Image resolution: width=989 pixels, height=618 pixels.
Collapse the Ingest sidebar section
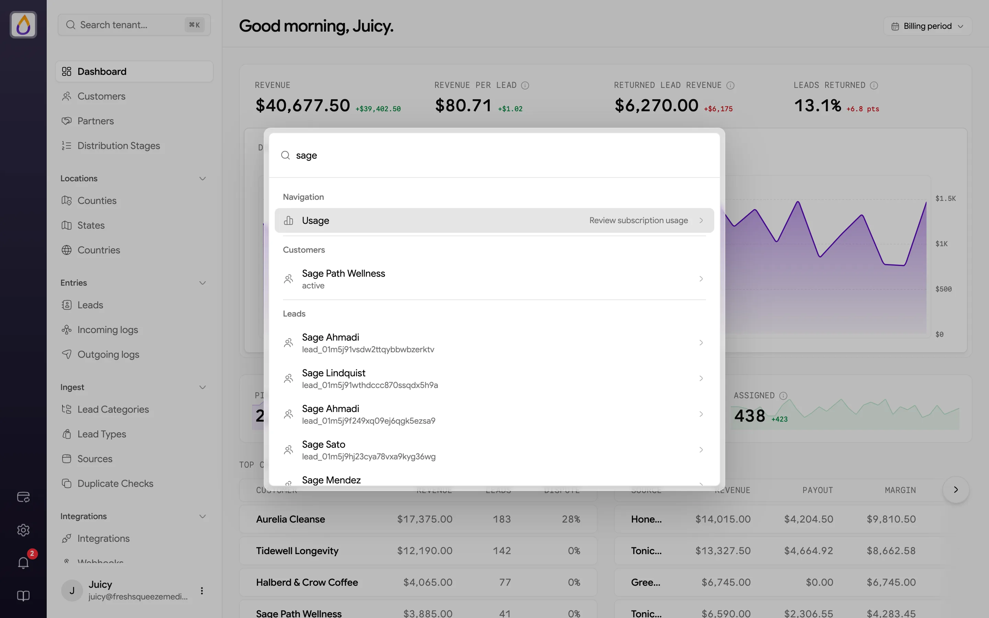pos(202,387)
